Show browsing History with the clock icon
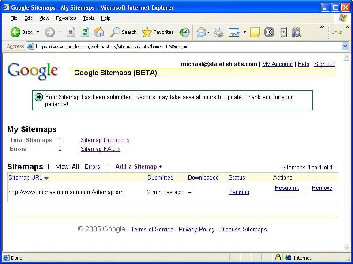 [x=184, y=32]
